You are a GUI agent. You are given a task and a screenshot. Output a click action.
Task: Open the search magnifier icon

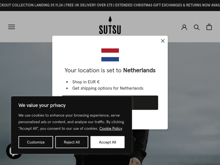197,27
